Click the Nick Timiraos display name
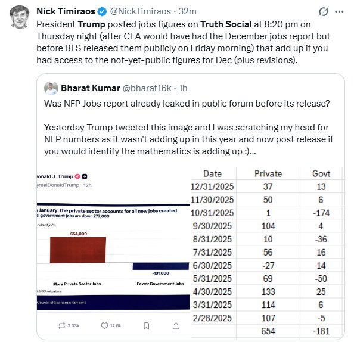Image resolution: width=354 pixels, height=342 pixels. (x=66, y=11)
